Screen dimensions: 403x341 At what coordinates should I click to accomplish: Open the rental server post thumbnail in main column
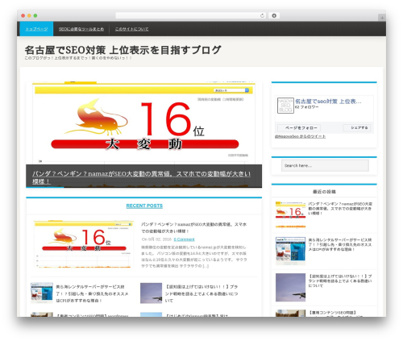[x=42, y=293]
